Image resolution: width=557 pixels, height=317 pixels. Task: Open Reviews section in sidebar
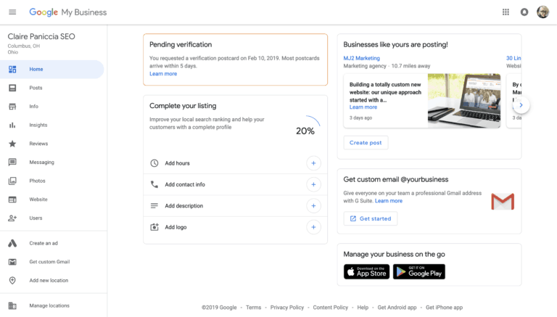click(x=52, y=144)
